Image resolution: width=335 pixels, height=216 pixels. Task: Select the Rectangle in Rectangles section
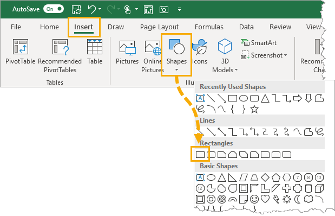click(200, 155)
